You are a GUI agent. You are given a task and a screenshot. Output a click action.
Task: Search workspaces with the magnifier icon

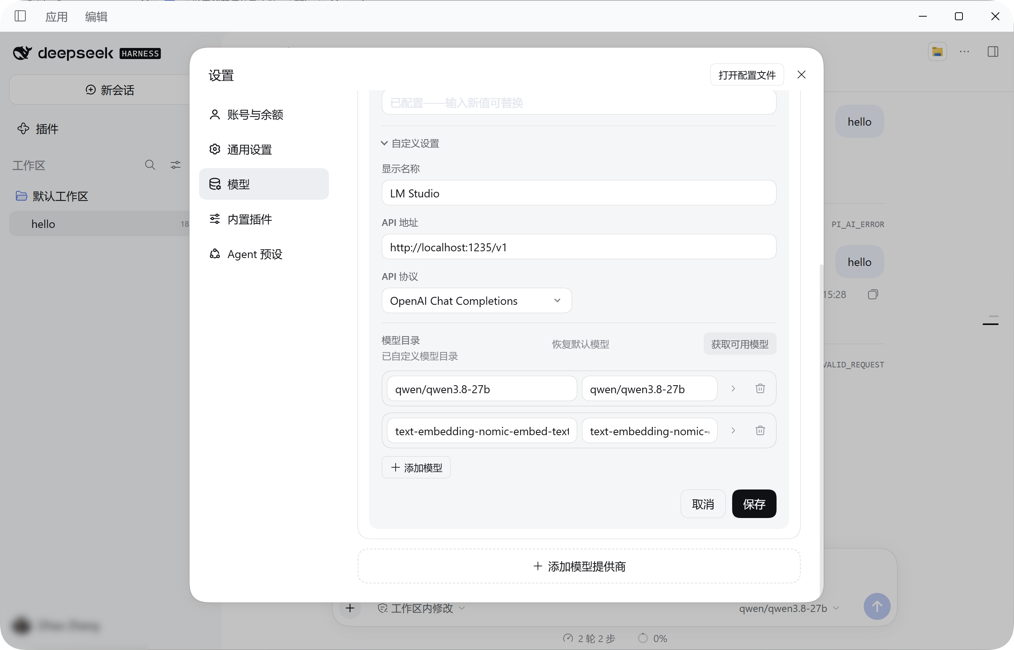pyautogui.click(x=150, y=164)
